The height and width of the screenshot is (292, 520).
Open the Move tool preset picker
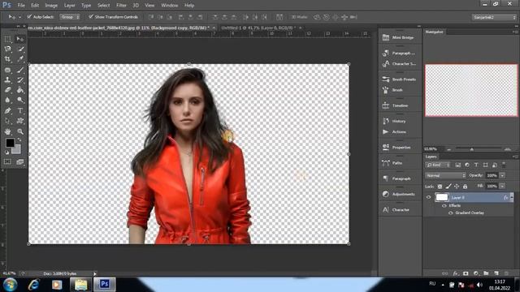pos(15,17)
